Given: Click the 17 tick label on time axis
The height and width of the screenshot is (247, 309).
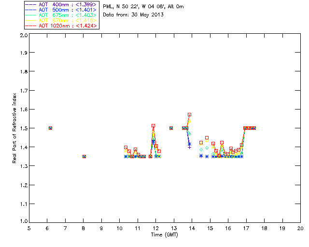Looking at the screenshot, I should (246, 228).
